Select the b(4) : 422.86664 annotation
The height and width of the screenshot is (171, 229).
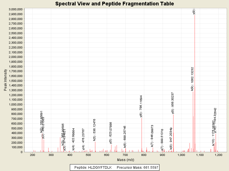click(74, 139)
